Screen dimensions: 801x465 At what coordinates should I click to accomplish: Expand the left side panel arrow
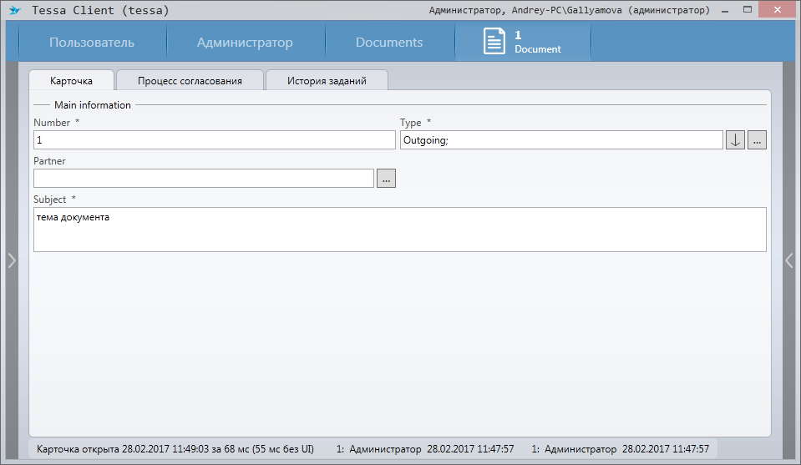(11, 260)
